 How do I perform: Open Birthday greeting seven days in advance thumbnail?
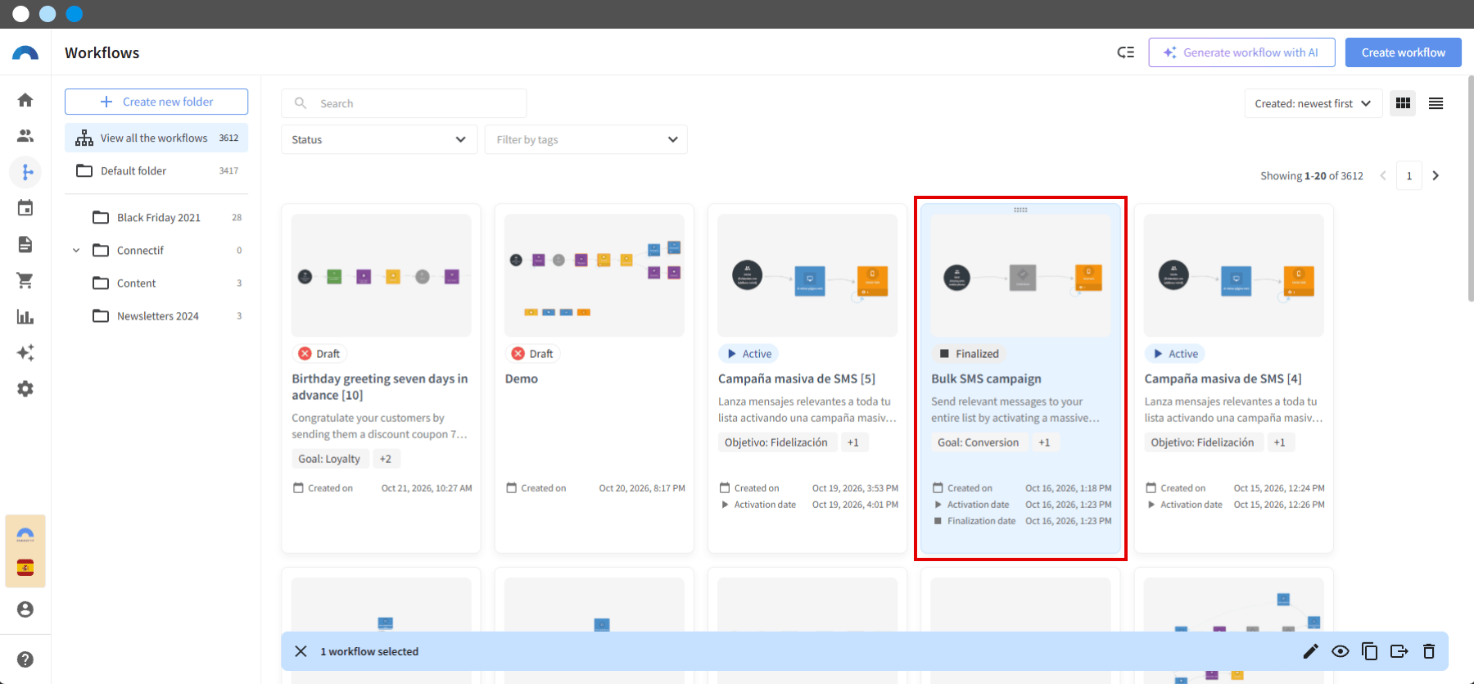[x=381, y=275]
